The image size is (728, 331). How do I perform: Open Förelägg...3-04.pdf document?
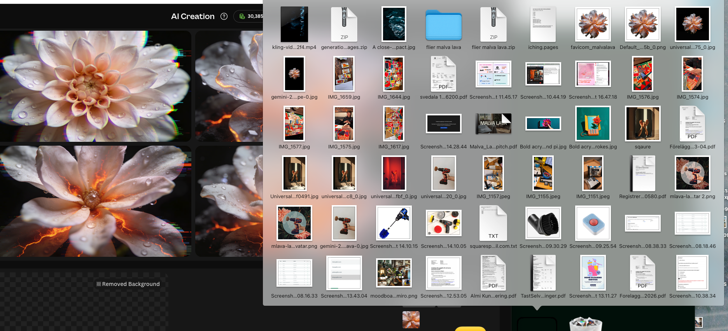(693, 124)
